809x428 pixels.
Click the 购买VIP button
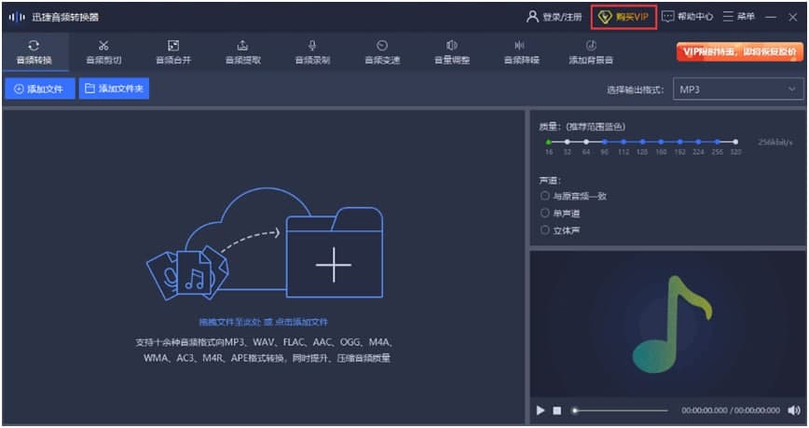(624, 17)
